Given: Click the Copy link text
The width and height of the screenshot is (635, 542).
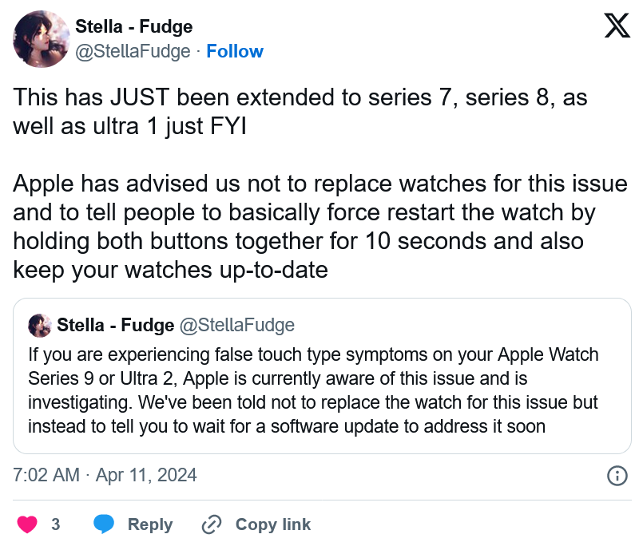Looking at the screenshot, I should [273, 524].
